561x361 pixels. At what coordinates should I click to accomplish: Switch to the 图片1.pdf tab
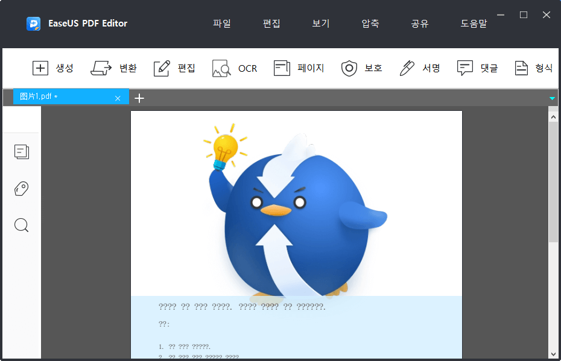pos(66,97)
